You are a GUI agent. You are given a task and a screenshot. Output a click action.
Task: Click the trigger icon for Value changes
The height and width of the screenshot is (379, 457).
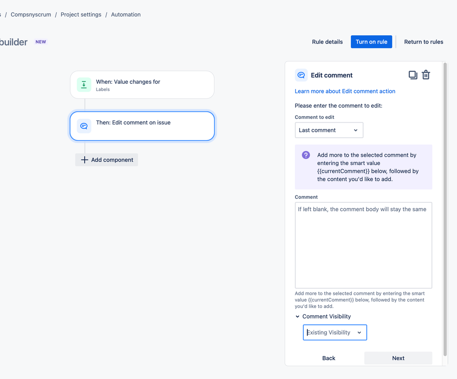coord(84,85)
